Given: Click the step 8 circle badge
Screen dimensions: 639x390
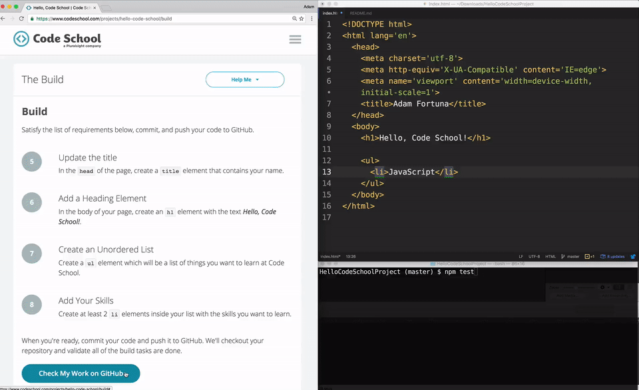Looking at the screenshot, I should point(32,304).
